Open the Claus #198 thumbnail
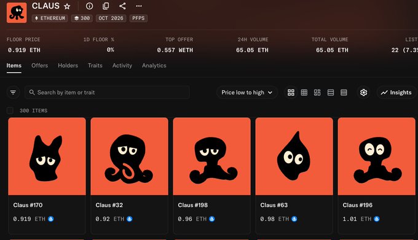 [x=211, y=157]
